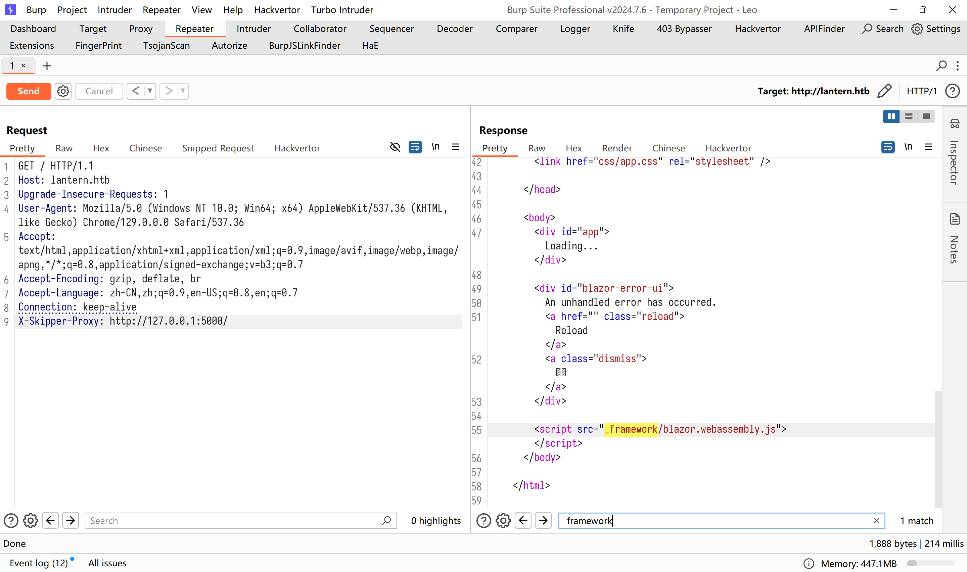Click memory usage bar

point(930,564)
